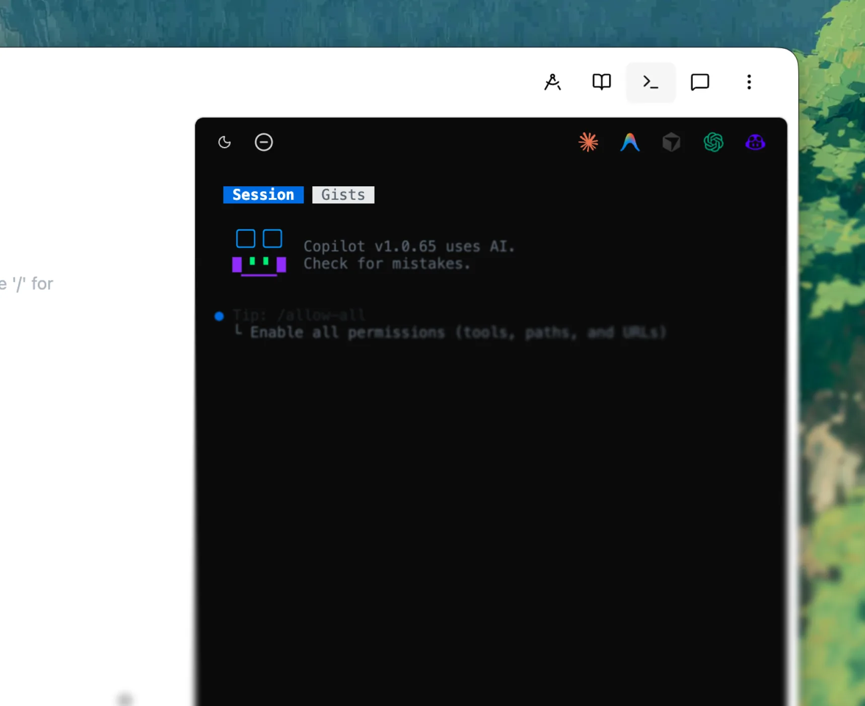Click the 'Check for mistakes.' text

point(387,263)
